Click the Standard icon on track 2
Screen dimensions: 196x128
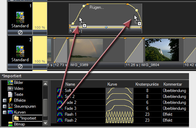[x=20, y=51]
